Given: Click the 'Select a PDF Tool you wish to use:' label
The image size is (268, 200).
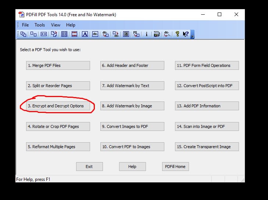Looking at the screenshot, I should click(x=50, y=50).
